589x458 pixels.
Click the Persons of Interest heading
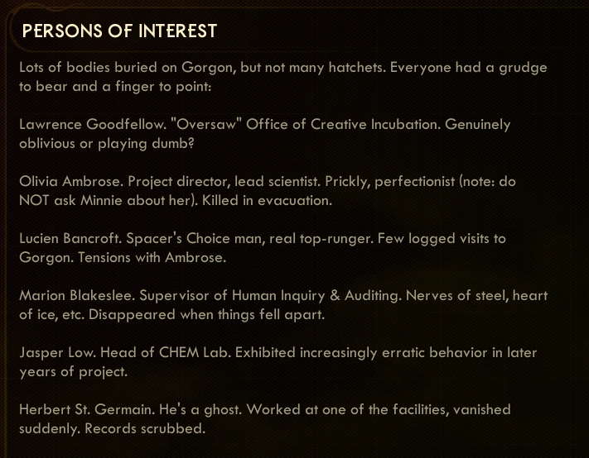[119, 31]
